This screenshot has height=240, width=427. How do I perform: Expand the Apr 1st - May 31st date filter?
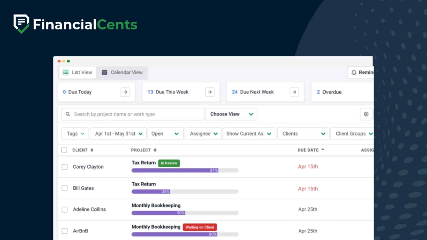pyautogui.click(x=118, y=134)
